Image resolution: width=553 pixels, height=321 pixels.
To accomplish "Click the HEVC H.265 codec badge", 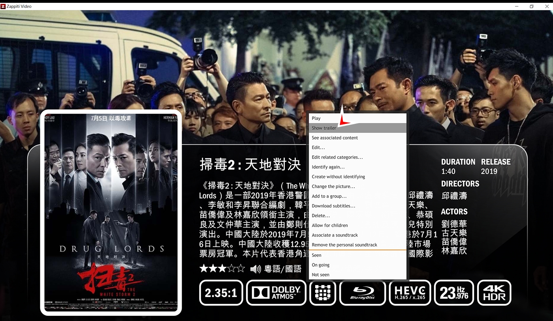I will coord(410,293).
